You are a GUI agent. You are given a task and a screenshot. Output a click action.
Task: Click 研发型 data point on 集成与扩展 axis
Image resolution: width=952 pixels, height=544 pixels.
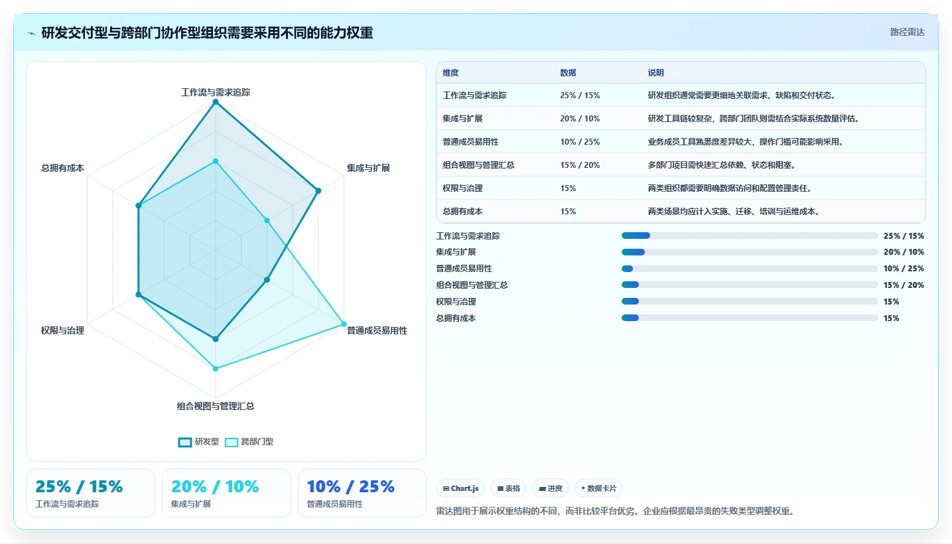click(318, 190)
